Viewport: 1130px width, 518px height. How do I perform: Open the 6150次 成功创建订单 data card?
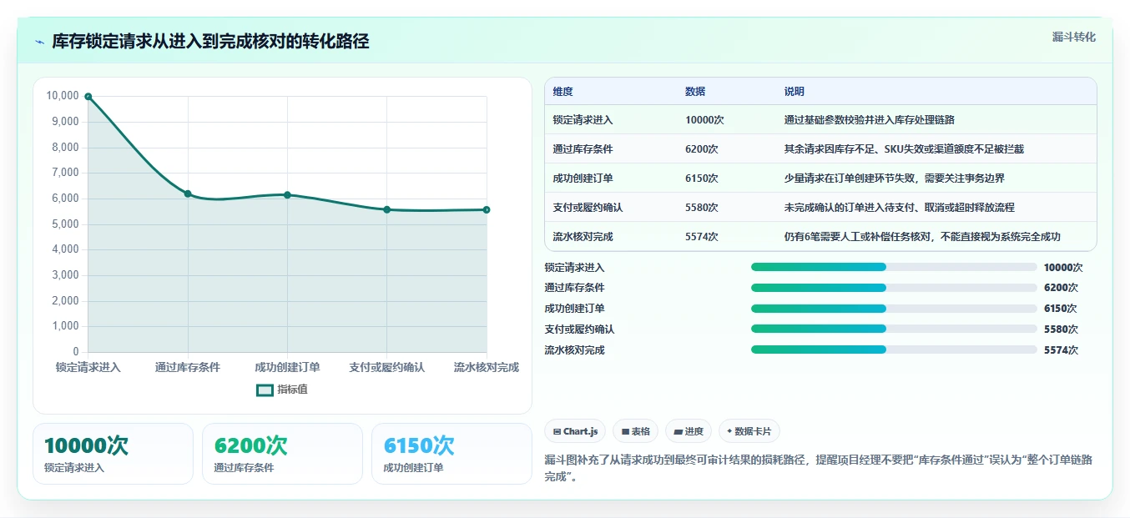[x=451, y=454]
